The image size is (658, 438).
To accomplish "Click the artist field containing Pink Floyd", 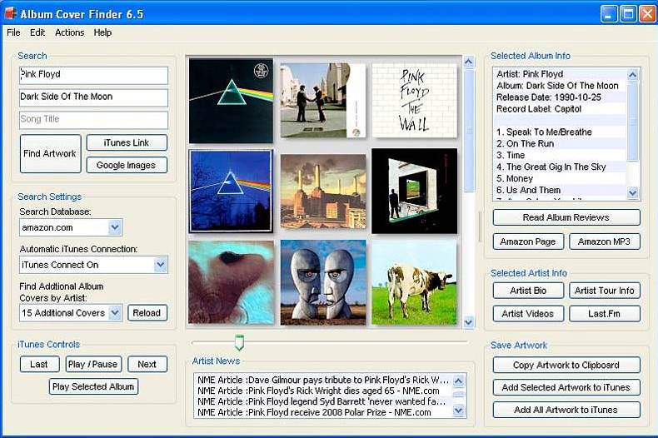I will [93, 75].
